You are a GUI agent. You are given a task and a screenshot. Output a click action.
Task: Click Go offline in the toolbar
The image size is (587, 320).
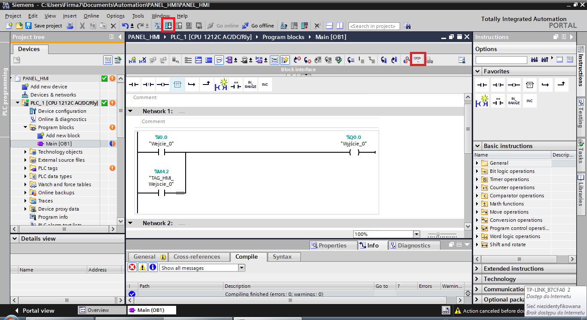point(258,26)
